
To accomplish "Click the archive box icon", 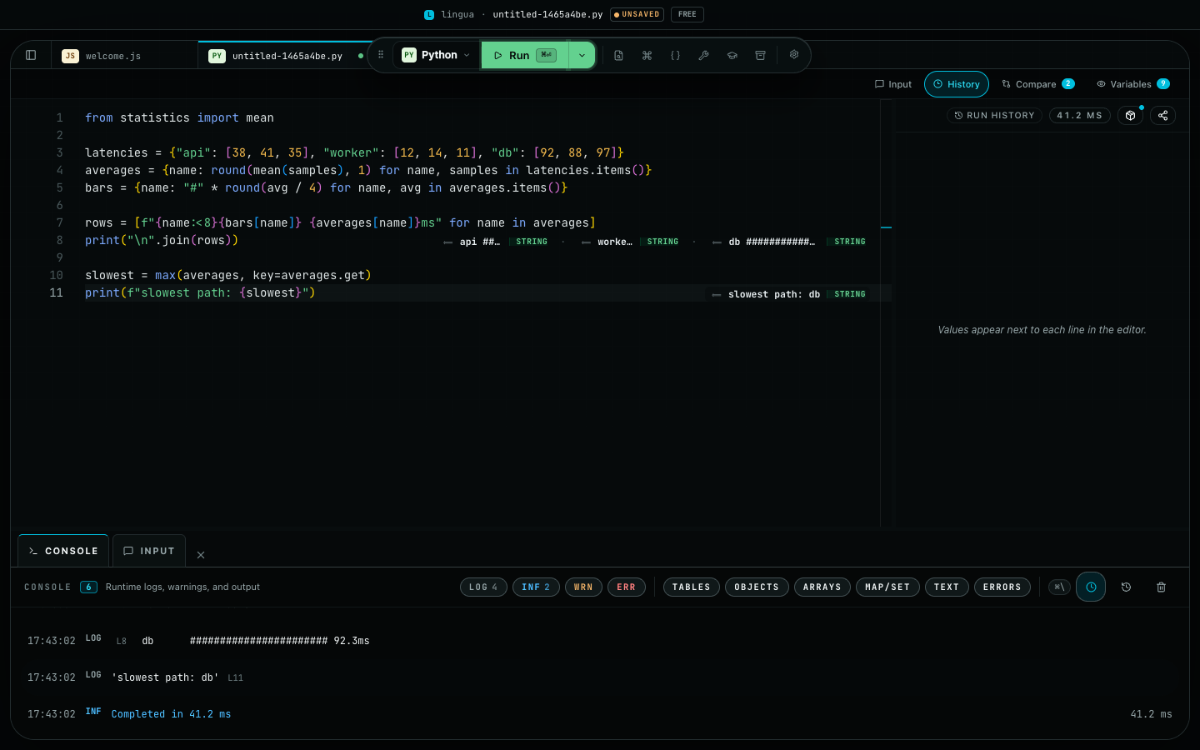I will point(760,55).
